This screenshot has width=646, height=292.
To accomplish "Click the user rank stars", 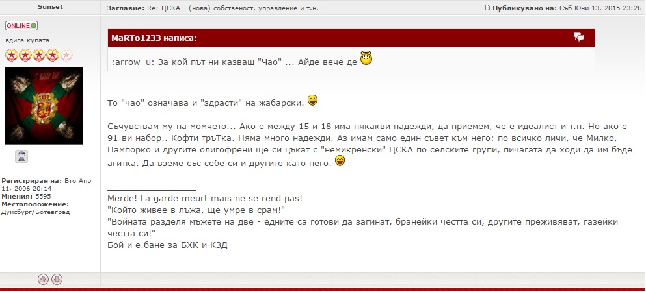I will (39, 55).
